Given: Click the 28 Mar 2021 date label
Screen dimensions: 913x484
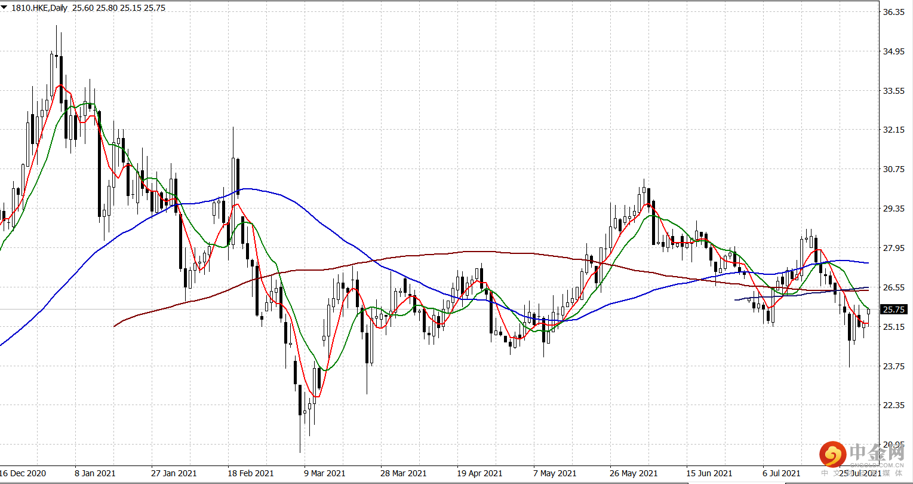Looking at the screenshot, I should coord(403,473).
